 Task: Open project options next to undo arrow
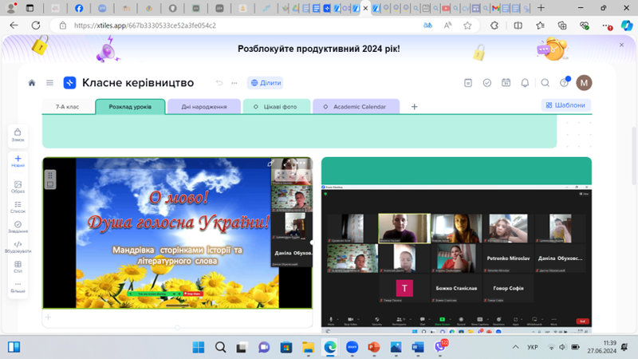click(234, 83)
